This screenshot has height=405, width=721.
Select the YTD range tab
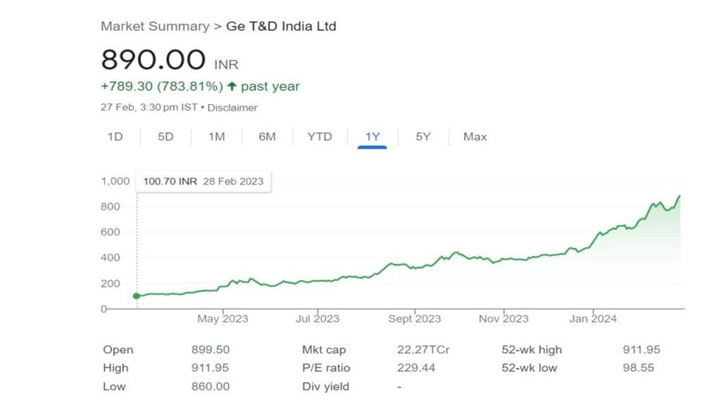point(320,136)
